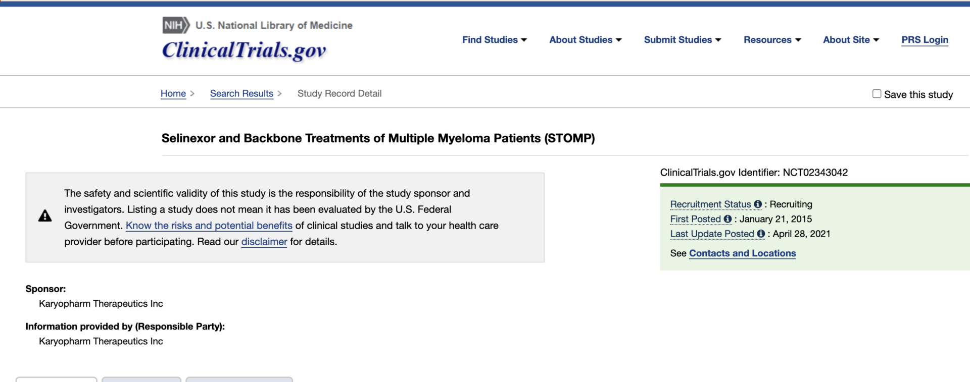Click the April 28, 2021 date

pyautogui.click(x=802, y=234)
